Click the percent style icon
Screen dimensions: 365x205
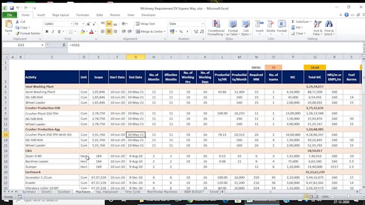click(181, 32)
